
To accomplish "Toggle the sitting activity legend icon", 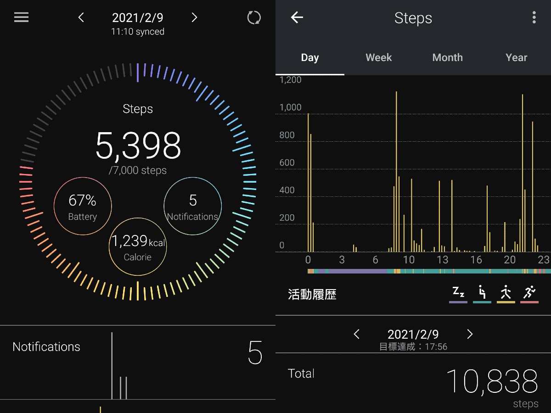I will (482, 294).
